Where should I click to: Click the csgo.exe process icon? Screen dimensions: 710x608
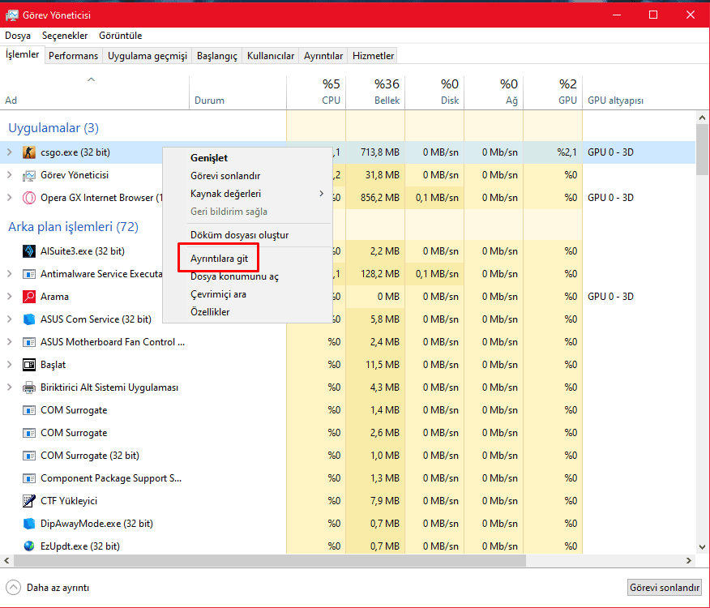28,152
